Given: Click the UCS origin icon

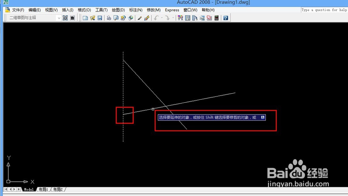Looking at the screenshot, I should coord(8,182).
